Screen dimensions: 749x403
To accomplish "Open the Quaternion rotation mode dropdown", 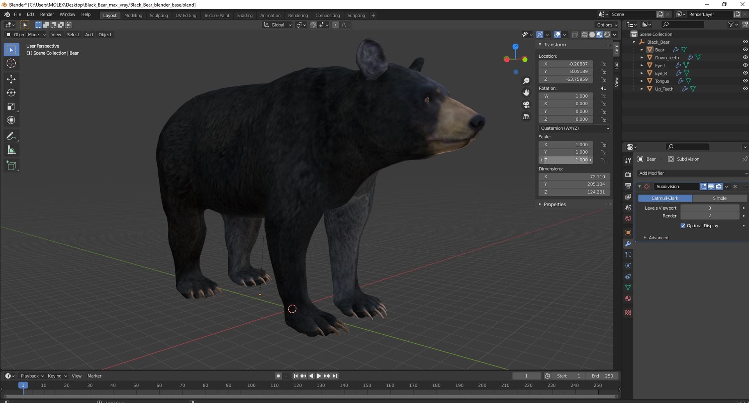I will pos(574,128).
